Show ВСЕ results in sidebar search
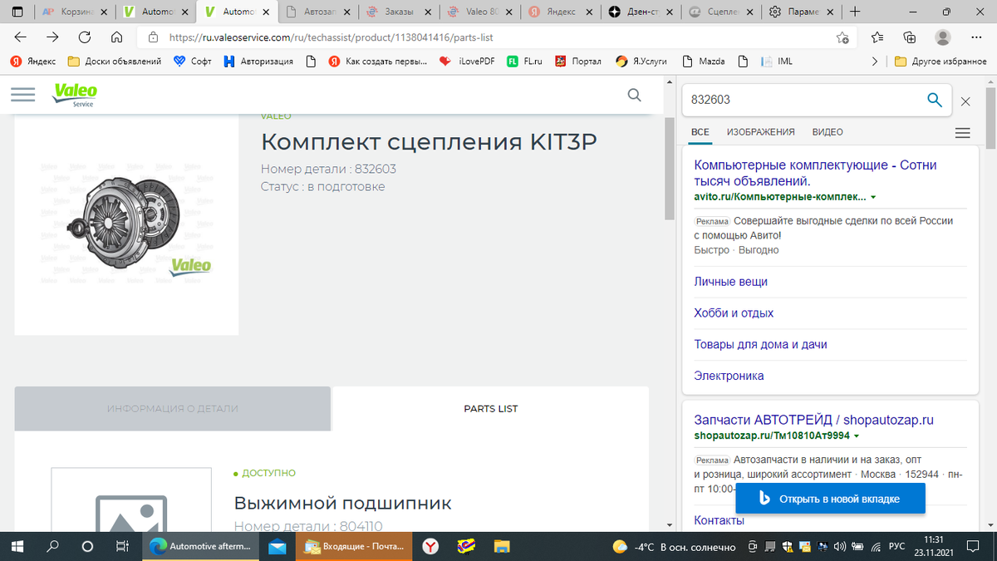The width and height of the screenshot is (997, 561). pos(700,132)
